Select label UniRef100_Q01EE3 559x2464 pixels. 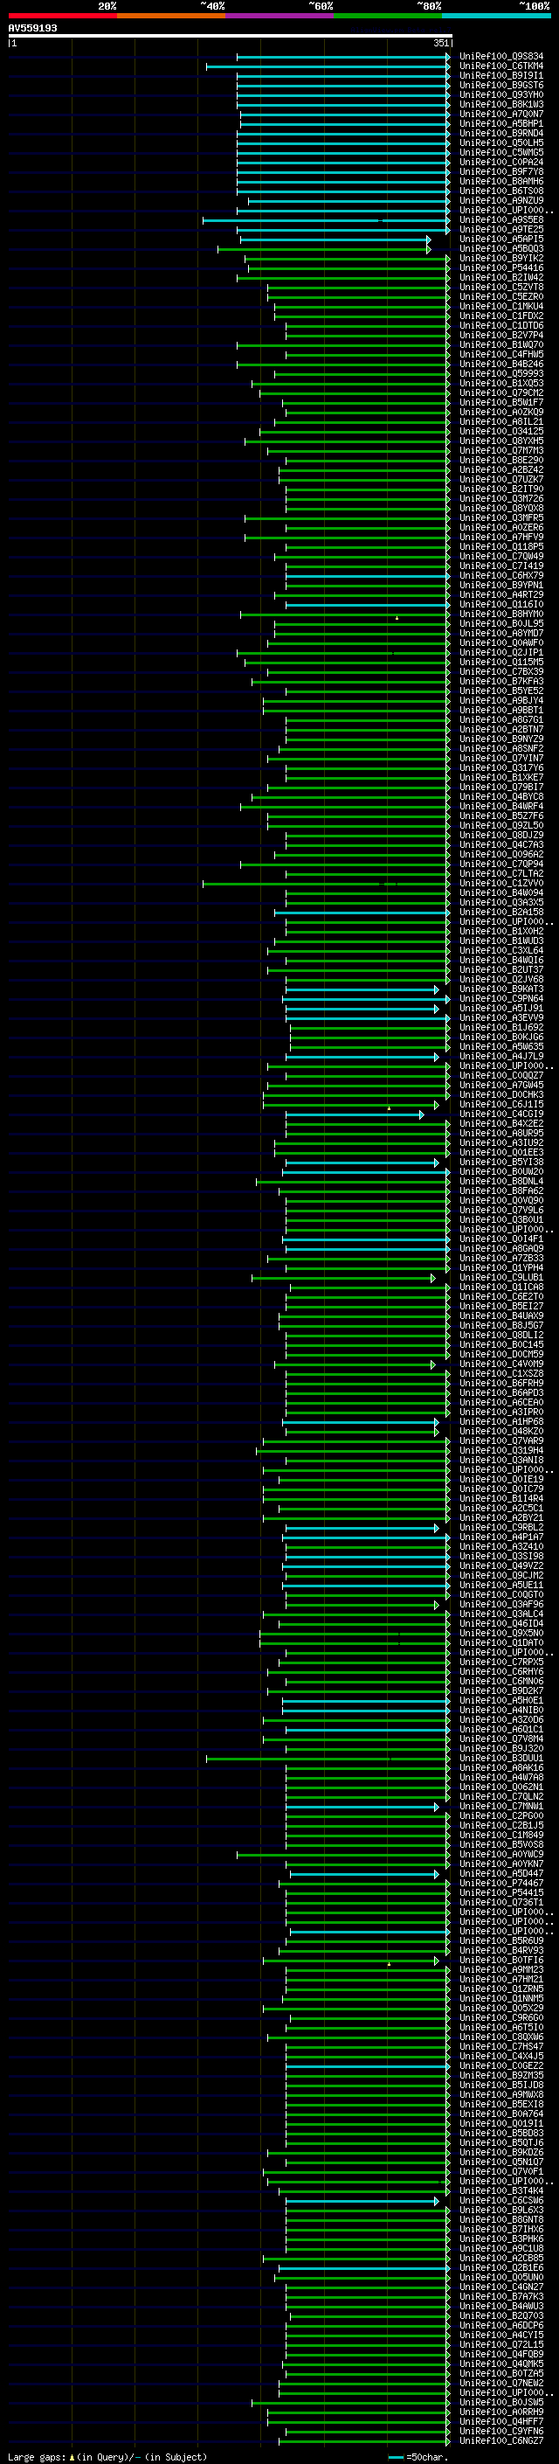501,1153
